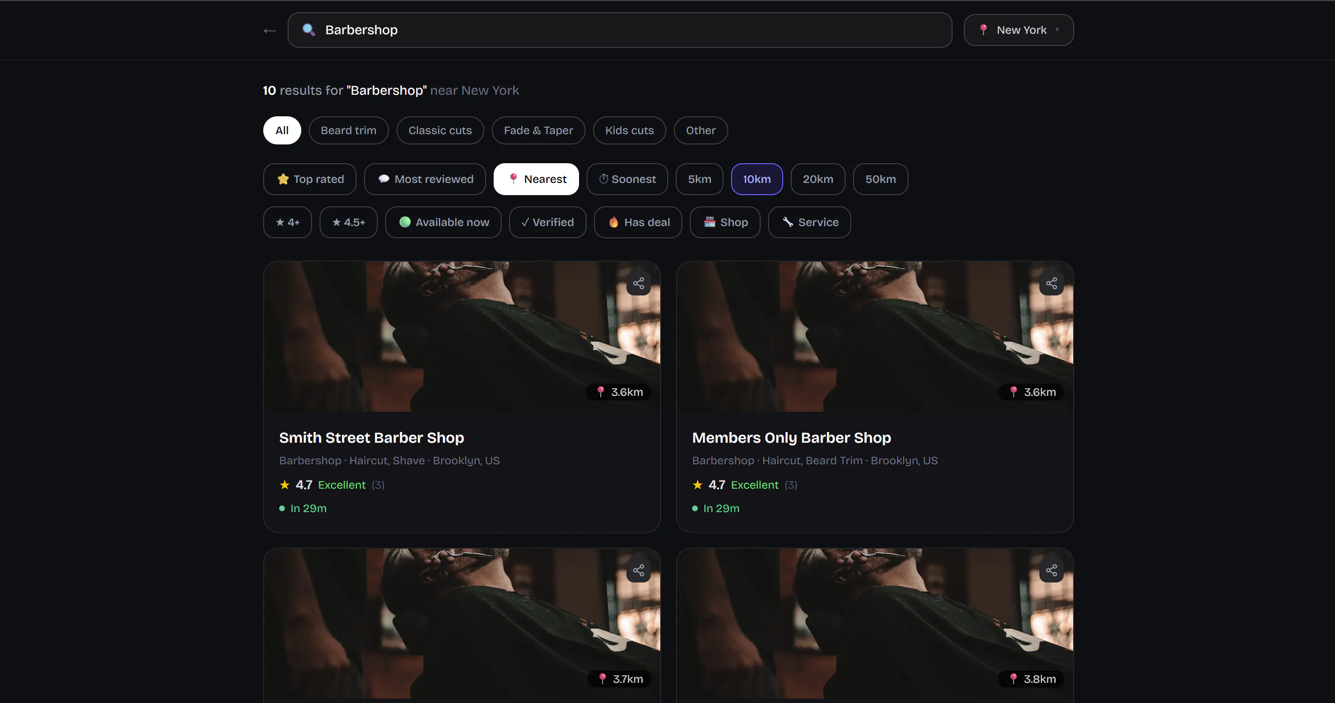This screenshot has width=1335, height=703.
Task: Click the 3.8km distance badge
Action: click(1032, 679)
